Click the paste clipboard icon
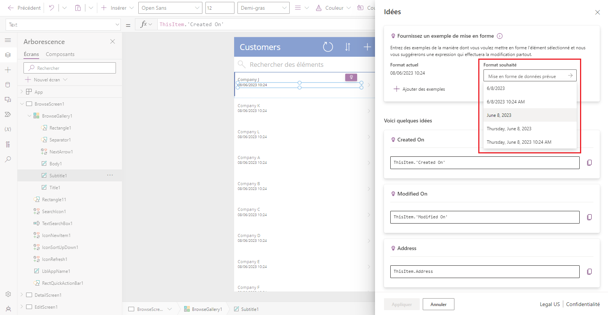The width and height of the screenshot is (608, 315). [x=78, y=8]
